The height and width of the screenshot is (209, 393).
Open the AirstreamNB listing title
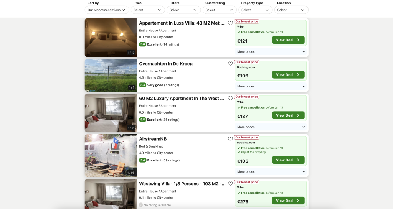[x=153, y=139]
